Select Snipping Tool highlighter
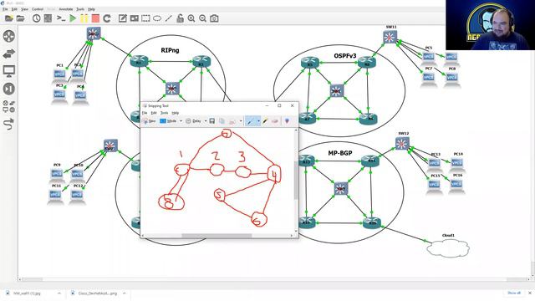 (x=266, y=120)
